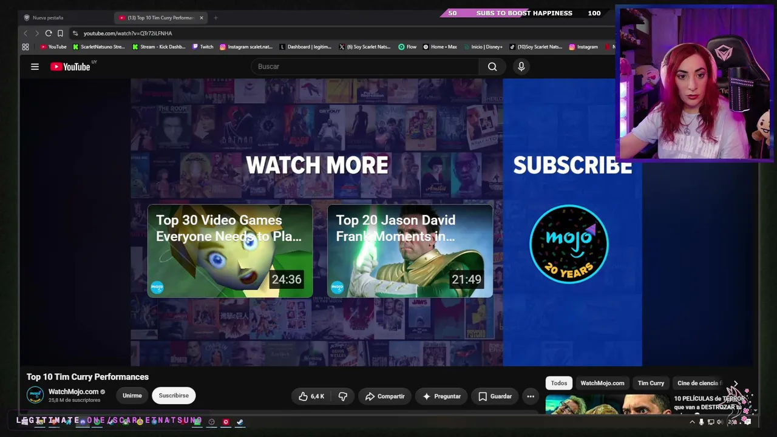Click the Suscribirse button

(174, 396)
